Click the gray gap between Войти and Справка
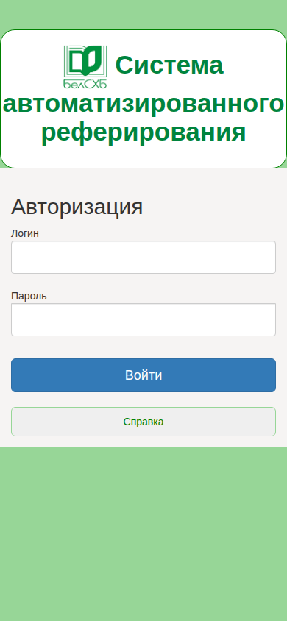Screen dimensions: 287x621 143,400
